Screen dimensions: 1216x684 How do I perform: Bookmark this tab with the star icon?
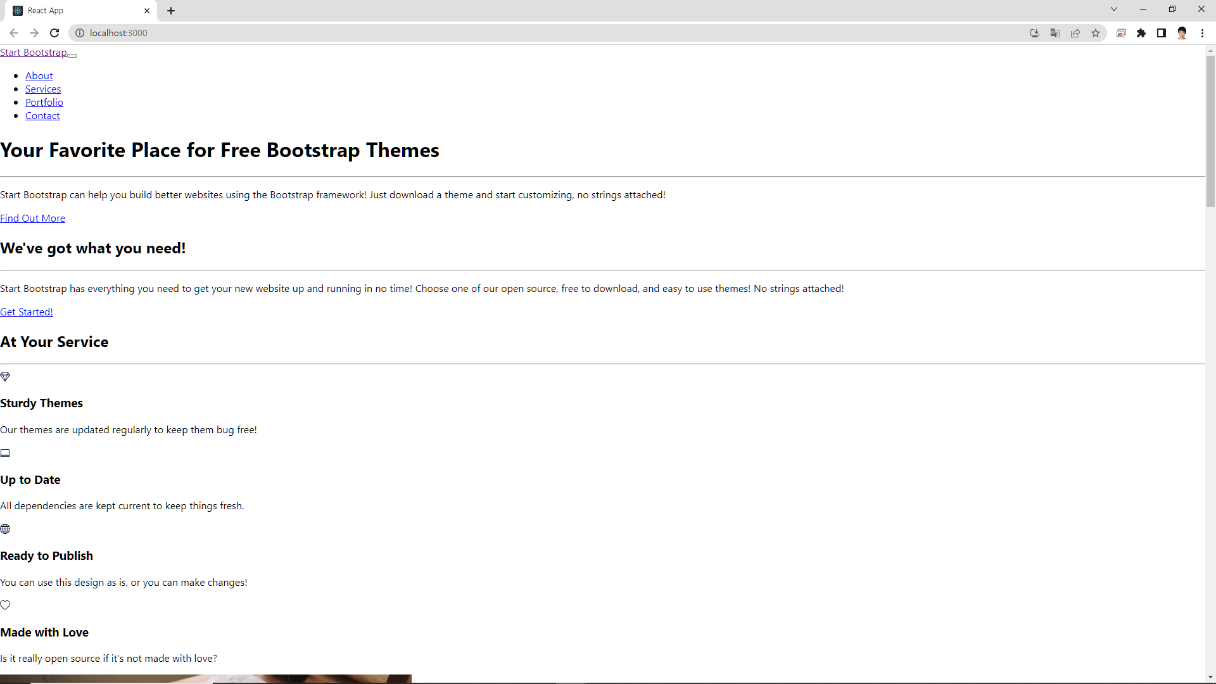pos(1096,33)
